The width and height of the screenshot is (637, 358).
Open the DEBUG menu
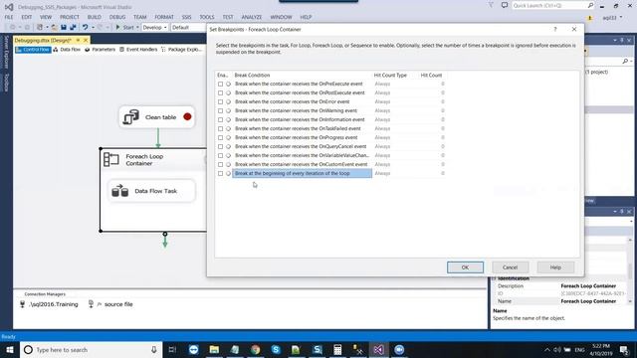[x=117, y=17]
